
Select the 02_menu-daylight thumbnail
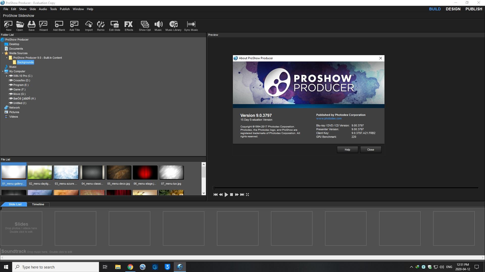pyautogui.click(x=40, y=173)
